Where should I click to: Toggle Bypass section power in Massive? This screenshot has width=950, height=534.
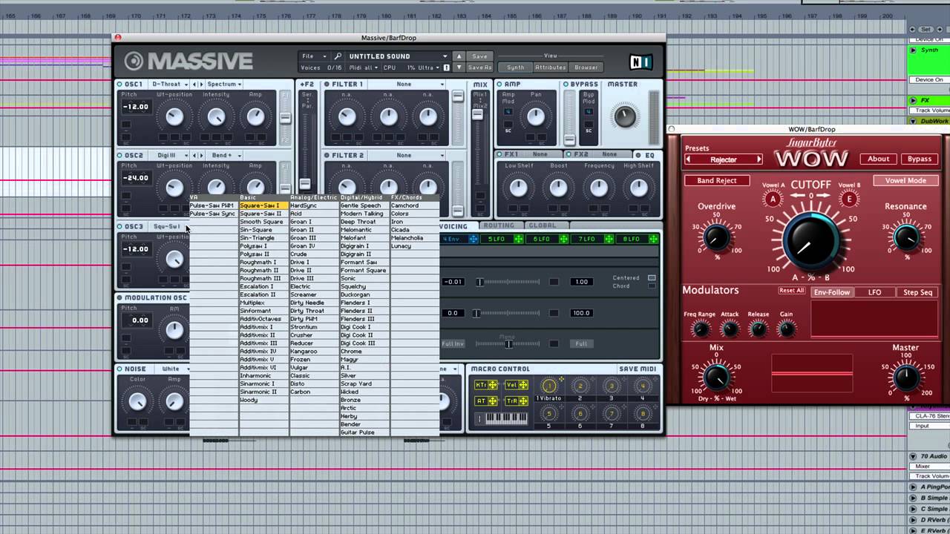coord(566,85)
